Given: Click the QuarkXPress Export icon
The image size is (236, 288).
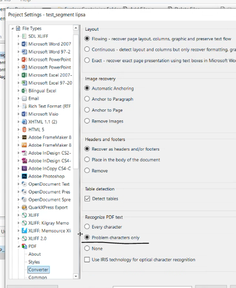Looking at the screenshot, I should click(24, 208).
